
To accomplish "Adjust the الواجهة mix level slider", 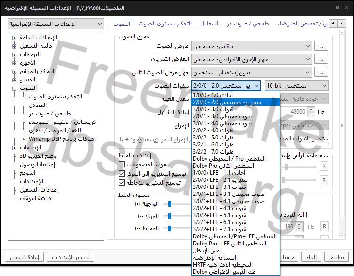I will 170,204.
